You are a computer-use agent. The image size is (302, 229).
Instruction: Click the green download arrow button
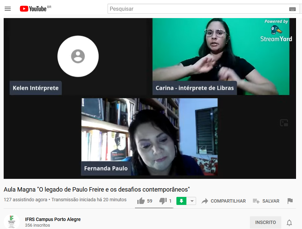click(181, 201)
